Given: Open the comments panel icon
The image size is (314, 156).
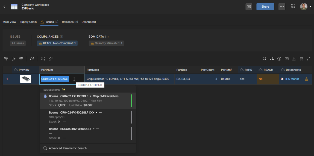Looking at the screenshot, I should click(286, 59).
